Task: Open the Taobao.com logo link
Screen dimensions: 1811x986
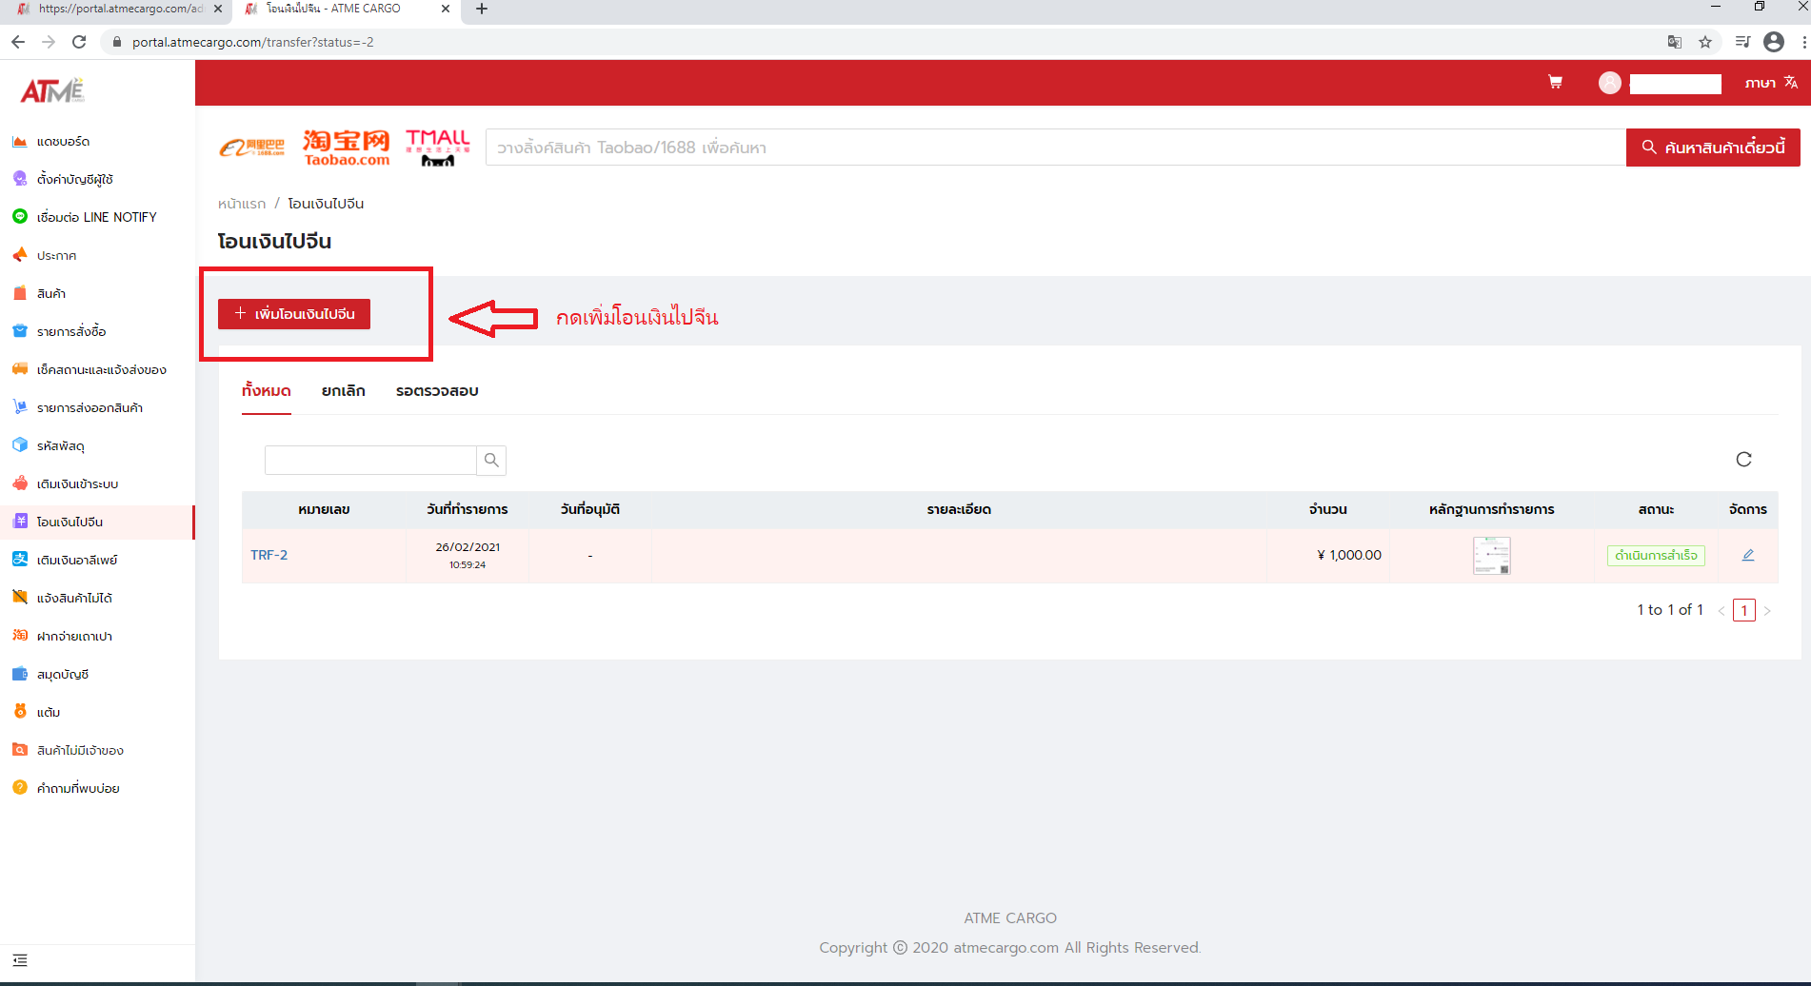Action: [x=347, y=148]
